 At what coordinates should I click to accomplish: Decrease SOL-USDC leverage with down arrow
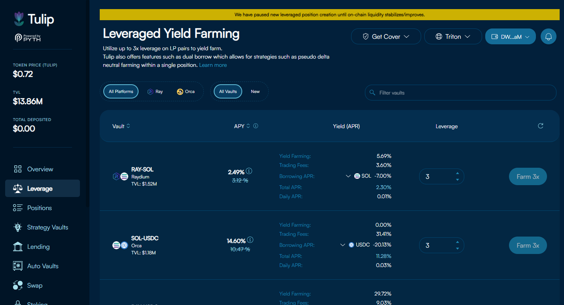(x=458, y=249)
